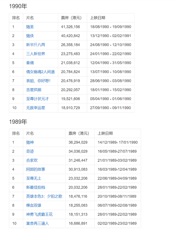
Task: Open the 赌侠 film link
Action: pos(30,36)
